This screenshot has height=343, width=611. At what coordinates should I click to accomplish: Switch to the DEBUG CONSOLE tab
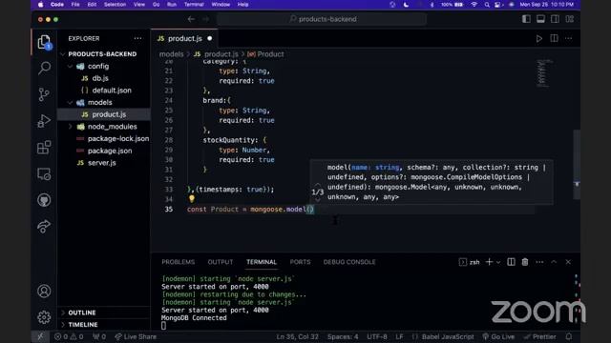tap(349, 262)
